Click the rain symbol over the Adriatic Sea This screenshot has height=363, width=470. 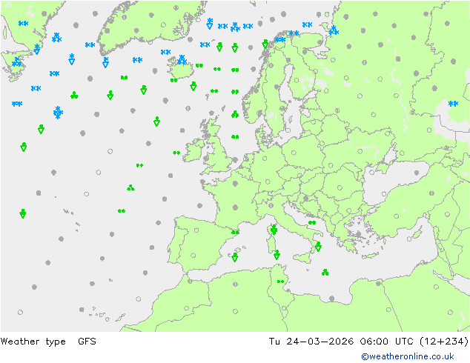(x=312, y=222)
